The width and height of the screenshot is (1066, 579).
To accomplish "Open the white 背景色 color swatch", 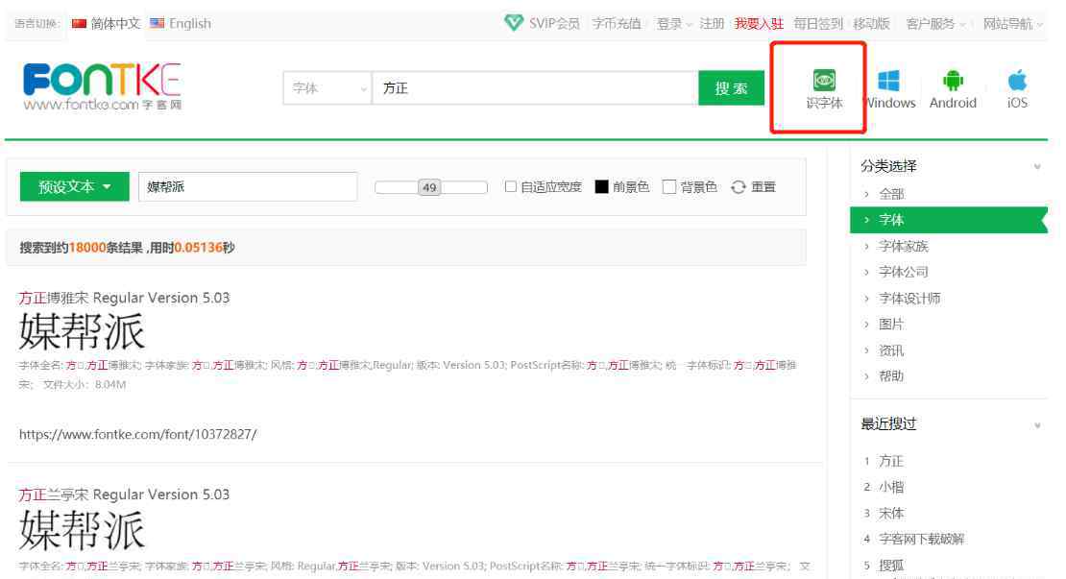I will [669, 186].
